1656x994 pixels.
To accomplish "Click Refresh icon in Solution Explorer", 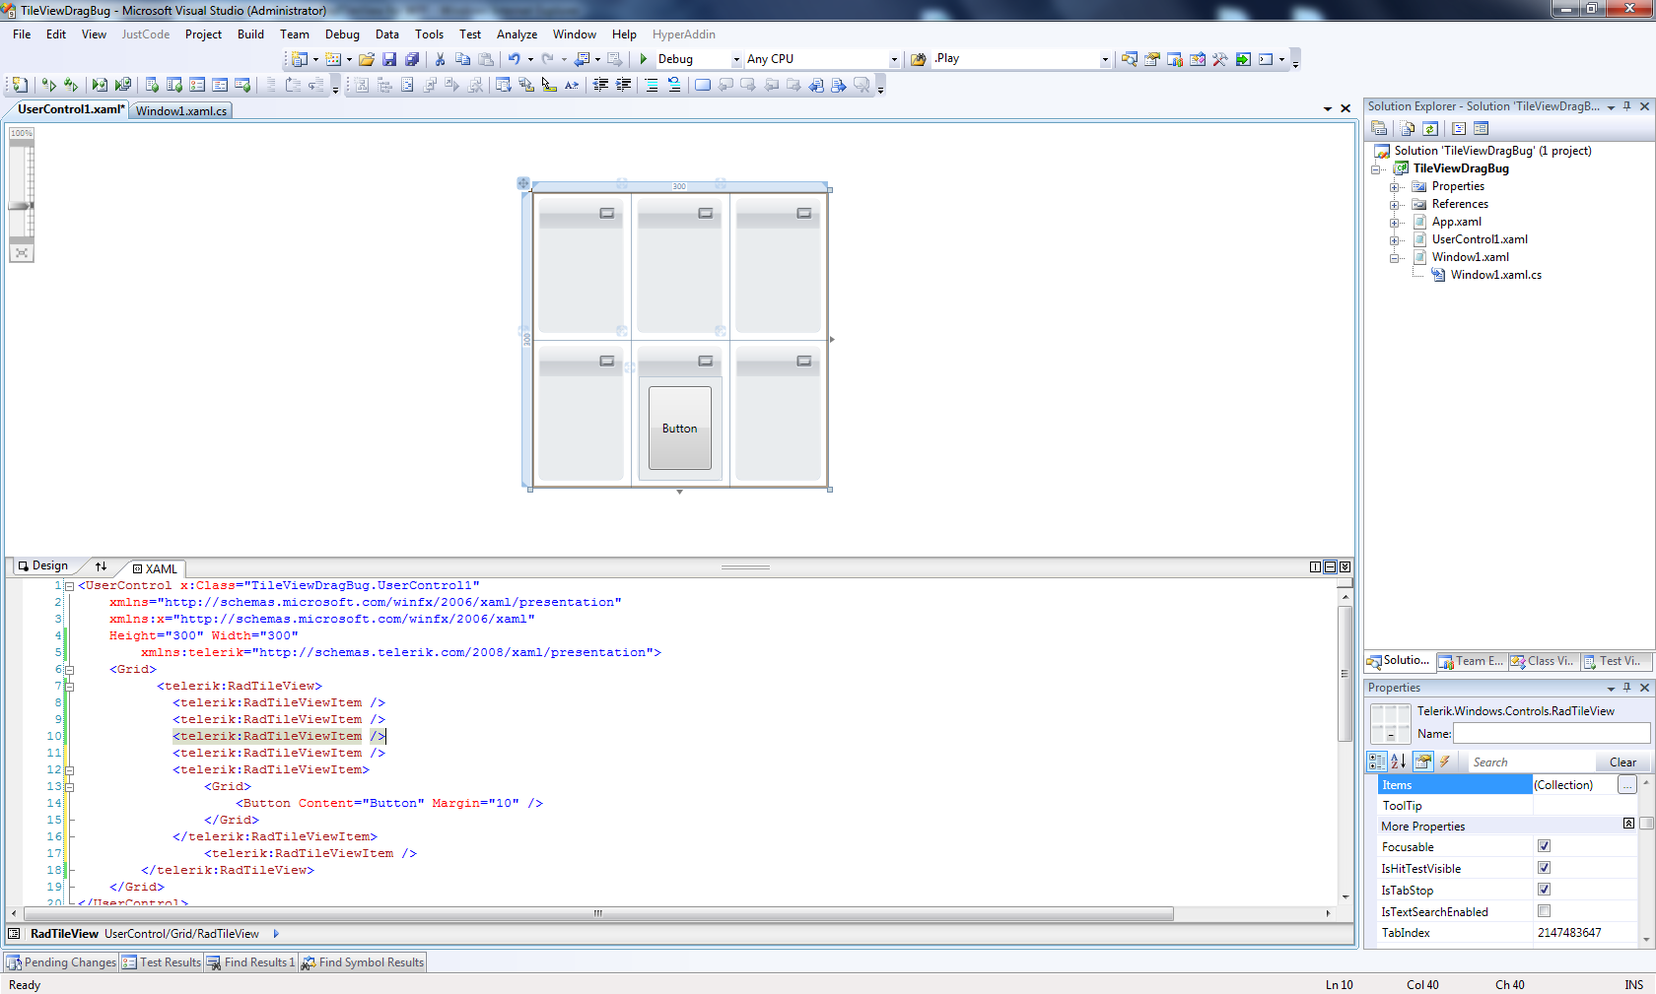I will (1430, 129).
